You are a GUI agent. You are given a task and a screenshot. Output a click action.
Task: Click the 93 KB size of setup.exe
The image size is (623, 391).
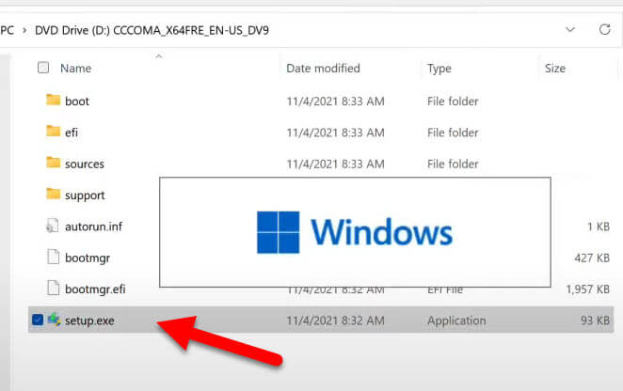click(x=595, y=321)
